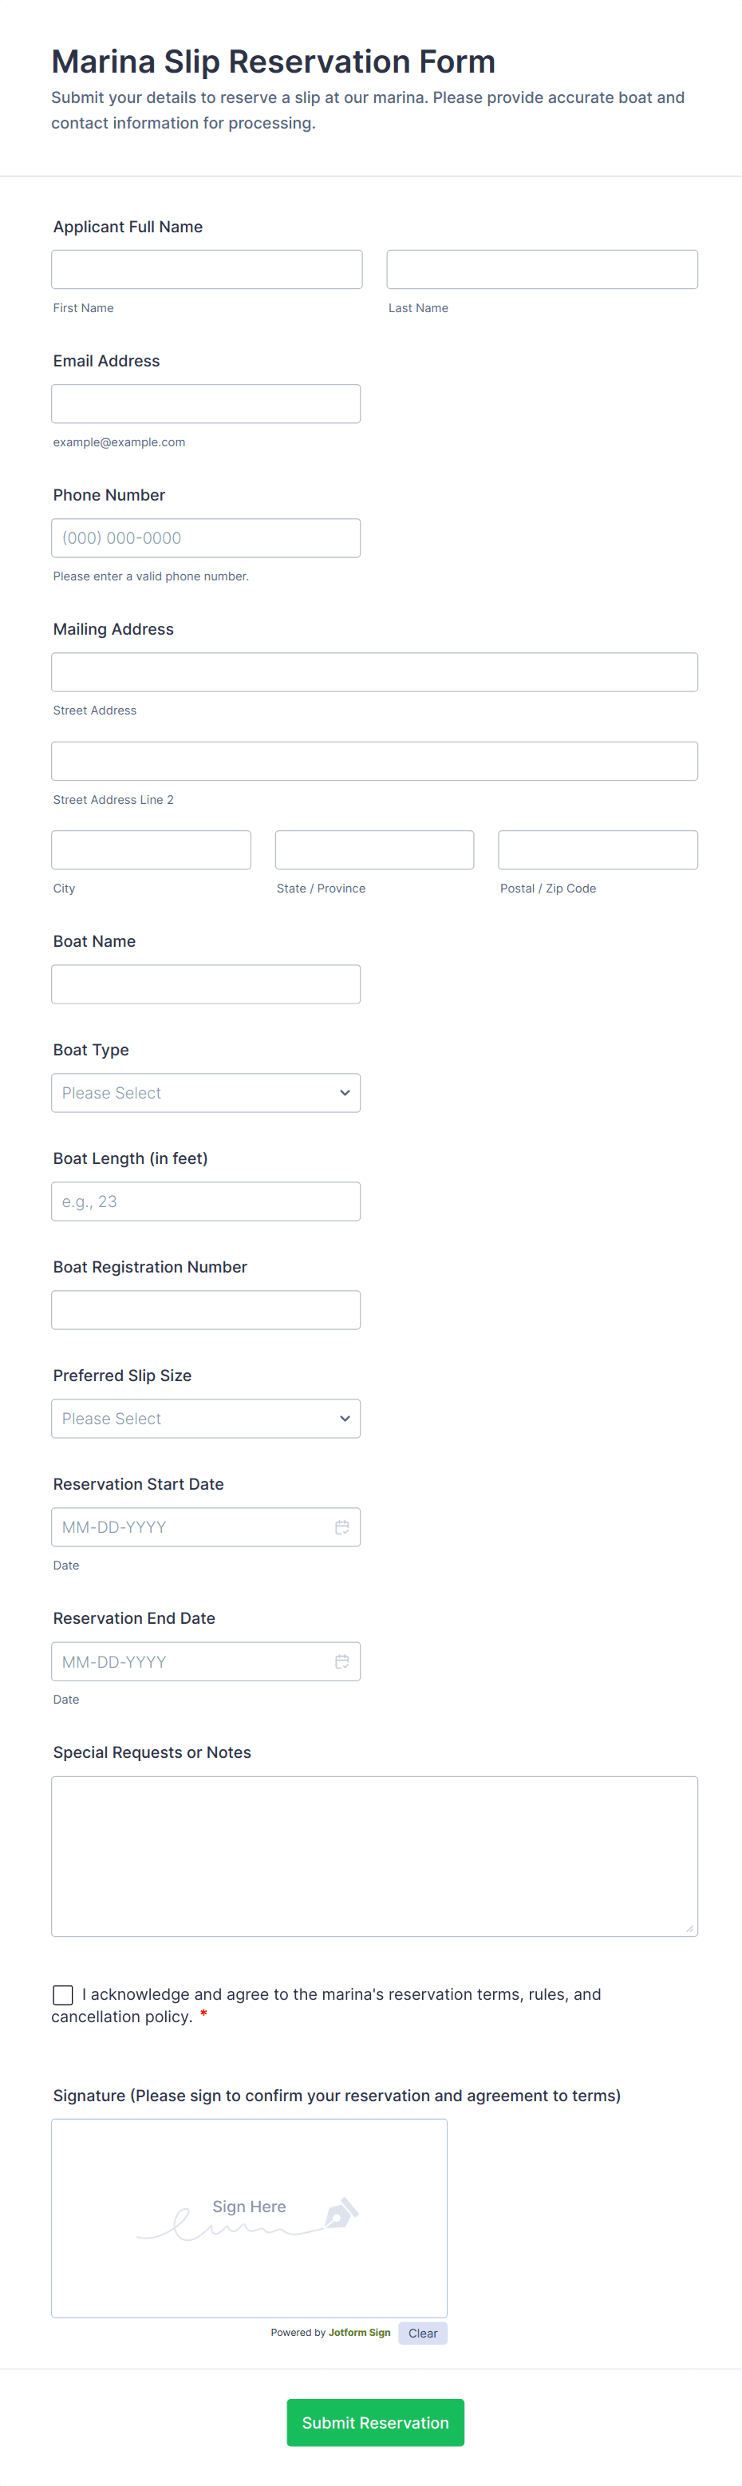Open the Reservation End Date calendar icon

pyautogui.click(x=341, y=1661)
